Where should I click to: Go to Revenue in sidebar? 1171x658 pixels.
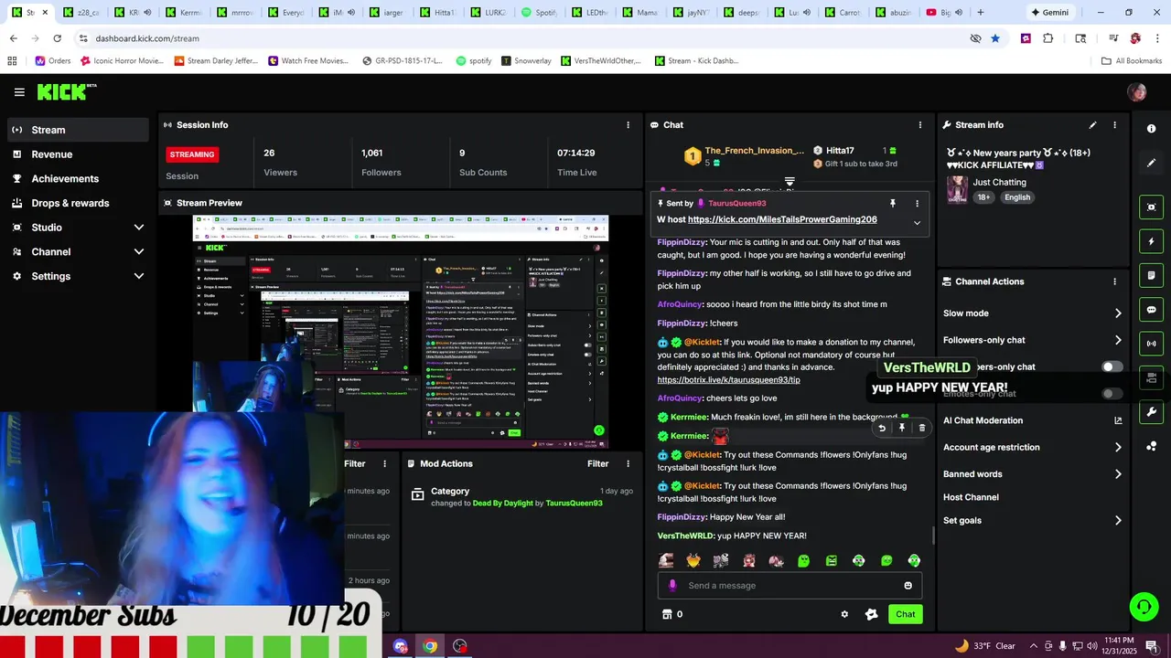tap(79, 154)
